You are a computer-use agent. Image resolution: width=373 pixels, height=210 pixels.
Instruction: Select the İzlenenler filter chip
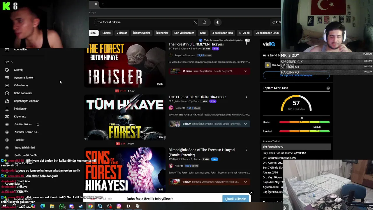click(162, 33)
